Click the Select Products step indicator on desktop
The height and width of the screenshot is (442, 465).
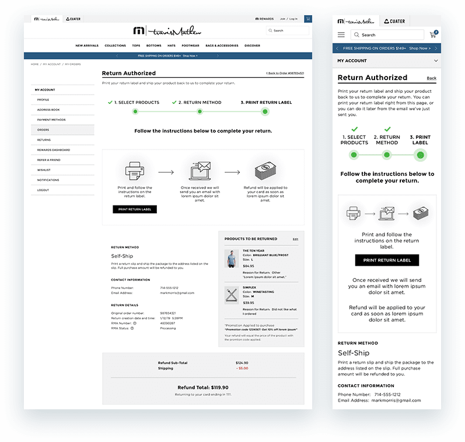(135, 111)
